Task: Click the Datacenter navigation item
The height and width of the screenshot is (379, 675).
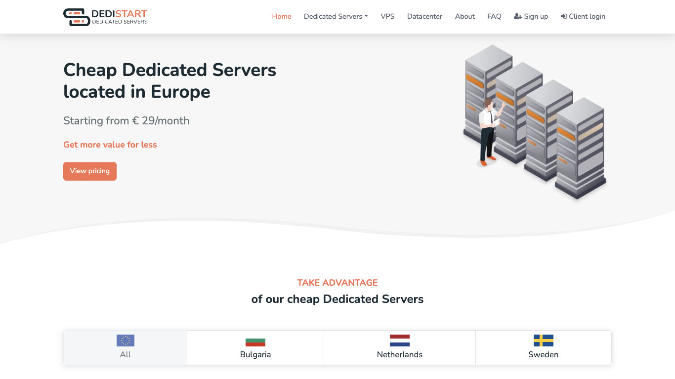Action: pos(424,16)
